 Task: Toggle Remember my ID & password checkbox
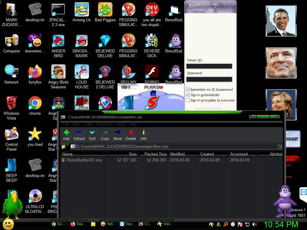[x=188, y=89]
